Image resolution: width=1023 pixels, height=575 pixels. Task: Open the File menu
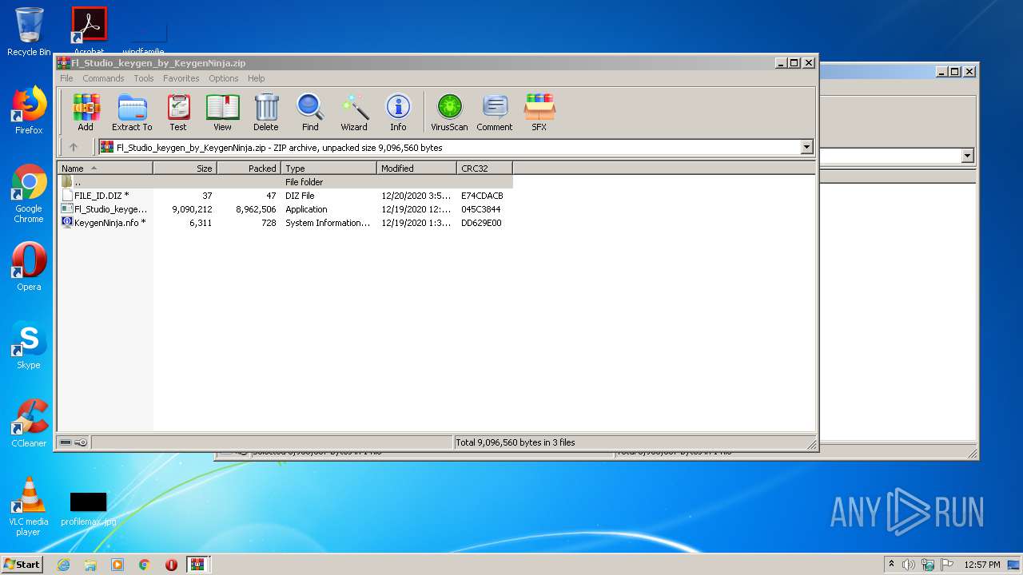pyautogui.click(x=66, y=78)
